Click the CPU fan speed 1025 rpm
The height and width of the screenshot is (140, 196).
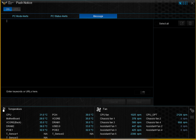pos(136,115)
